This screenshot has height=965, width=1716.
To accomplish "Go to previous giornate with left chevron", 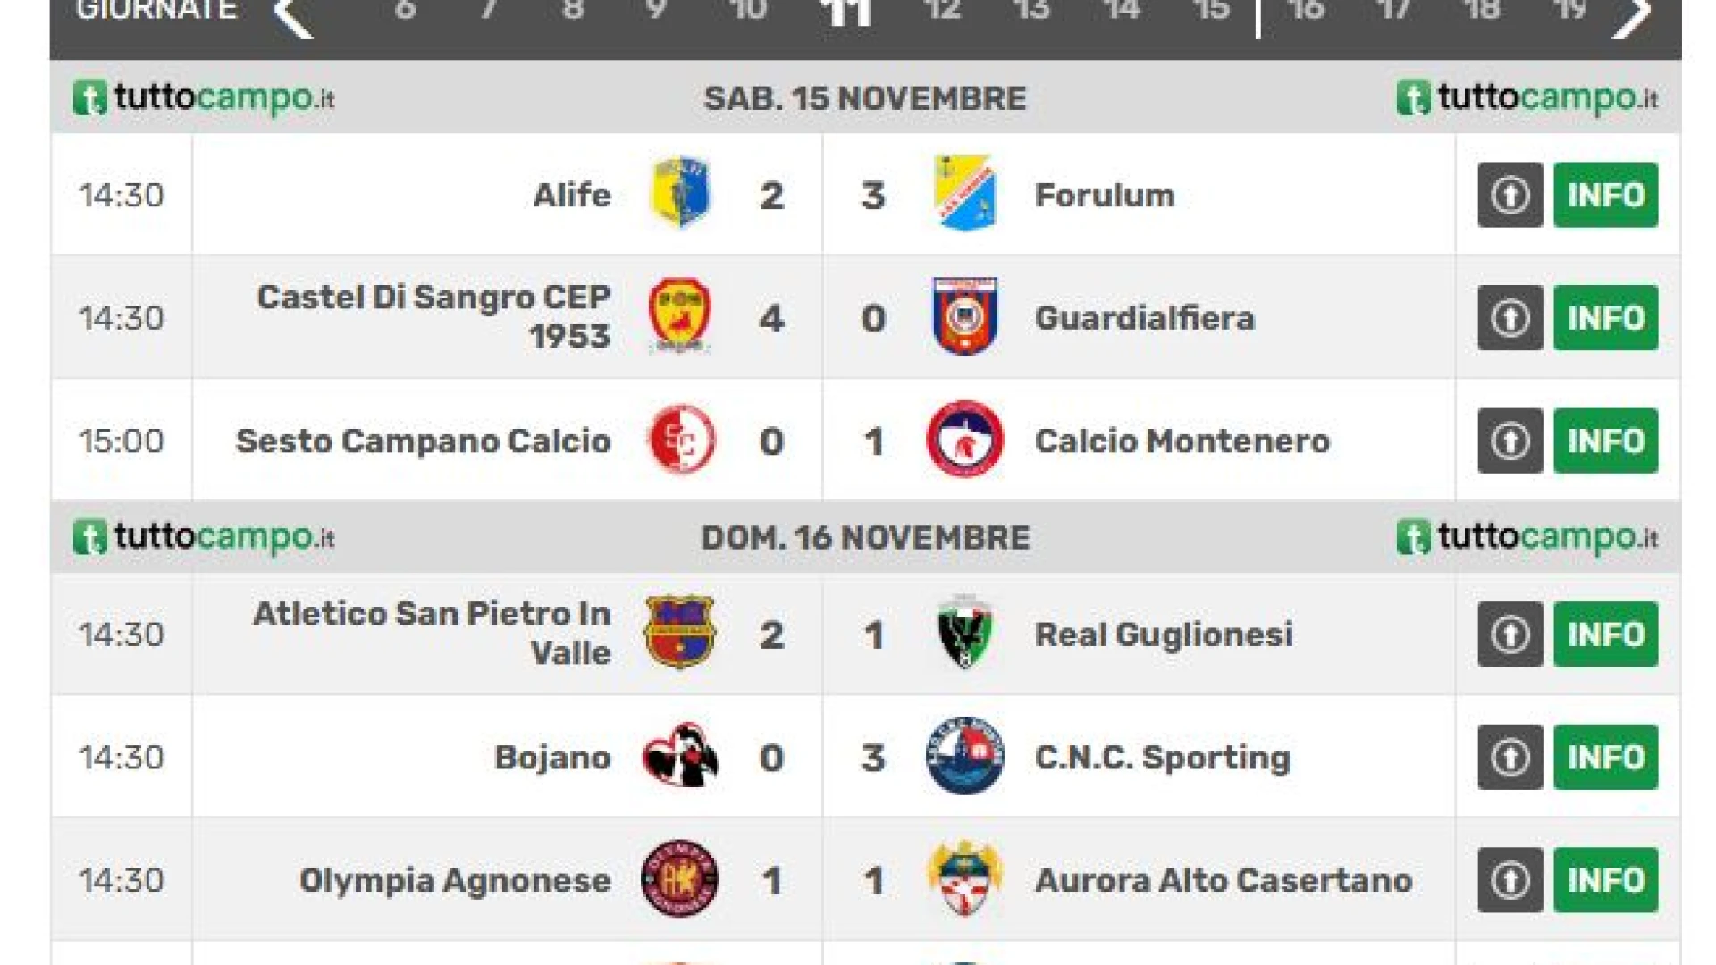I will pos(294,15).
